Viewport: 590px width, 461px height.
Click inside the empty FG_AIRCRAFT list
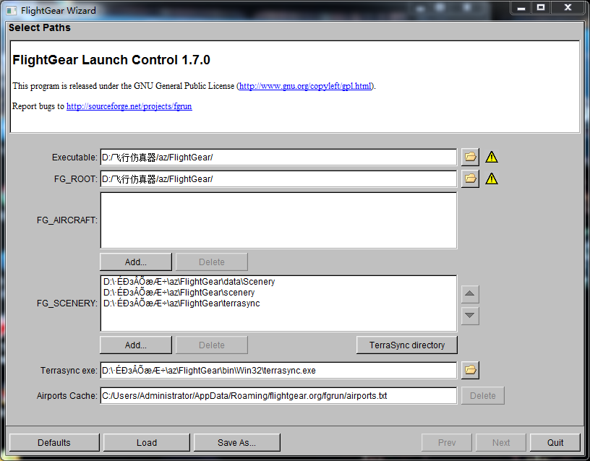coord(278,220)
